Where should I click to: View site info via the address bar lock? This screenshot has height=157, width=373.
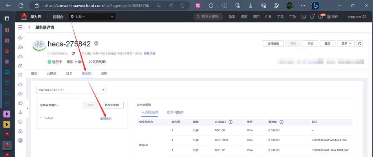[37, 5]
